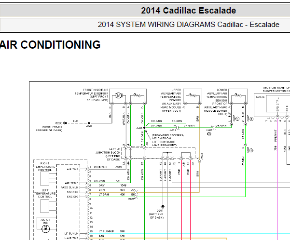
Task: Click the "A/C ON IND" label
Action: (x=45, y=221)
